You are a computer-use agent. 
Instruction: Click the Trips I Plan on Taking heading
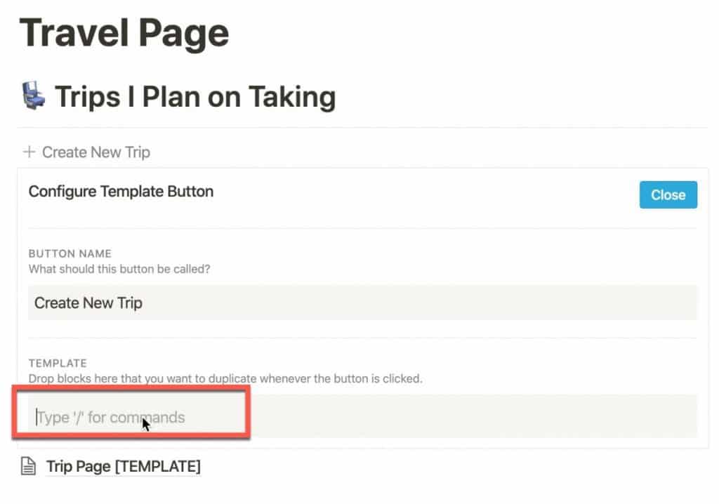coord(195,96)
